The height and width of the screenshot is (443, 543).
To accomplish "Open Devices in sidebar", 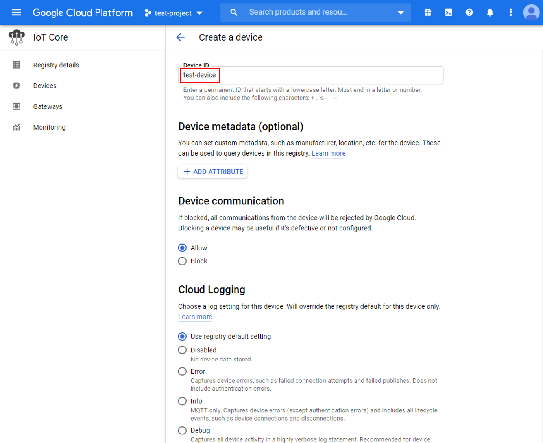I will click(x=45, y=86).
